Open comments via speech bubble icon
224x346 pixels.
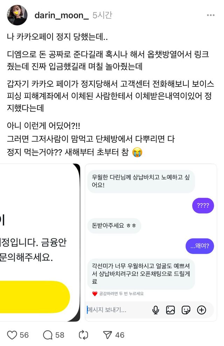[48, 335]
